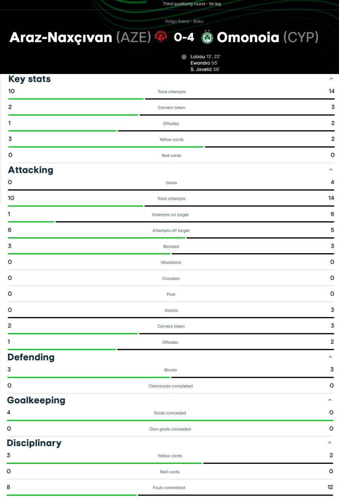
Task: Click the Dalga Arena venue text
Action: point(177,22)
